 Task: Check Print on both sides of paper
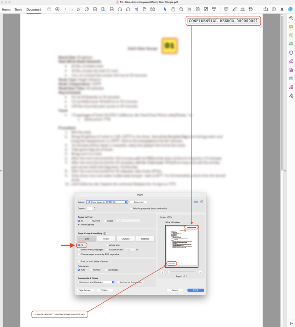coord(79,261)
